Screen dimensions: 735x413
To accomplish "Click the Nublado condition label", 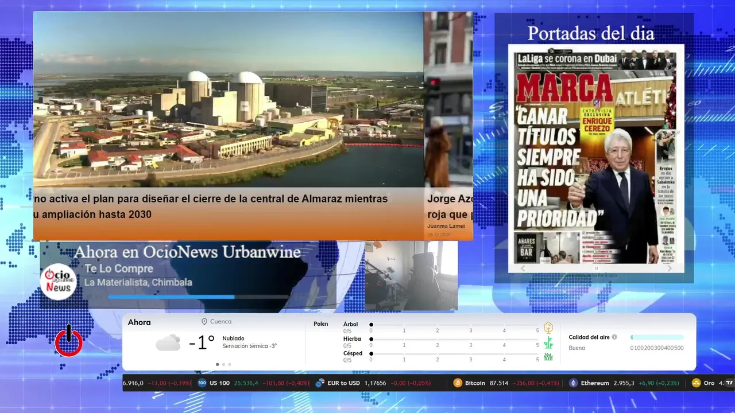I will pyautogui.click(x=233, y=338).
